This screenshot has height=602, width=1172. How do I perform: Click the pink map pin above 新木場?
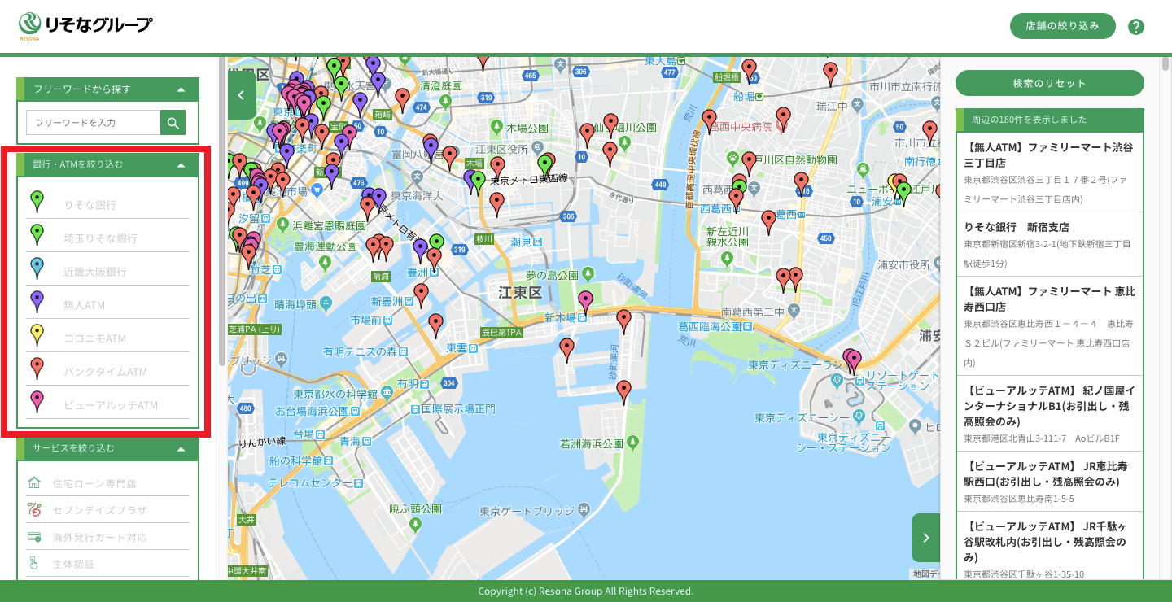(x=585, y=302)
